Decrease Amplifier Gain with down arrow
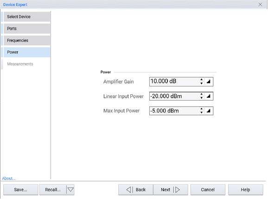This screenshot has height=199, width=268. [x=202, y=84]
